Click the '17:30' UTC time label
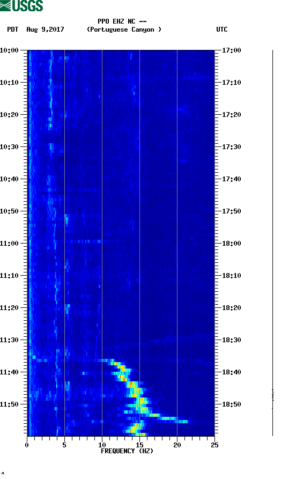Viewport: 296px width, 479px height. tap(231, 146)
